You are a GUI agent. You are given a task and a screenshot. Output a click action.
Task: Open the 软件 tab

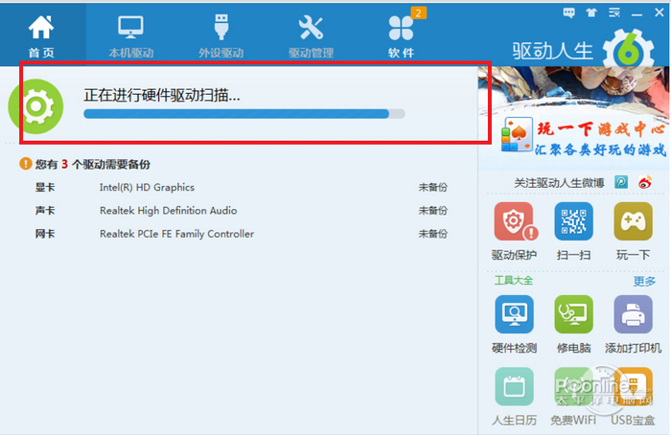pos(402,35)
